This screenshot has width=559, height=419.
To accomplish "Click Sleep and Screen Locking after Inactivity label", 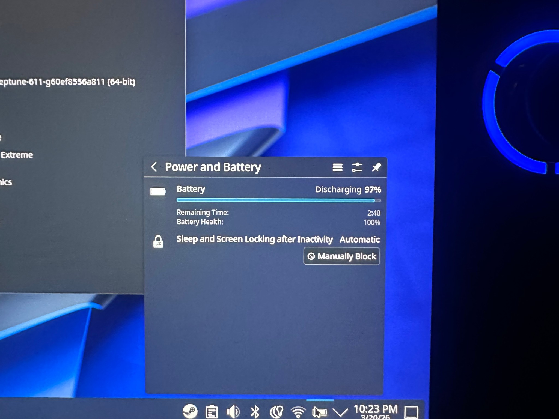I will pos(255,239).
